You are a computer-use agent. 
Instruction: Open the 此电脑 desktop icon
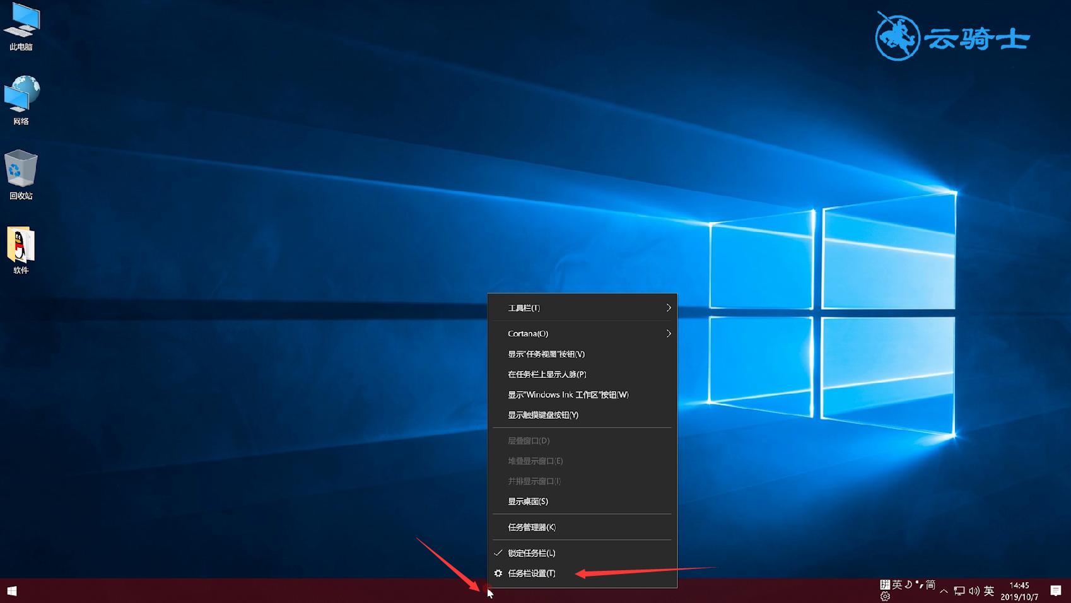coord(21,26)
